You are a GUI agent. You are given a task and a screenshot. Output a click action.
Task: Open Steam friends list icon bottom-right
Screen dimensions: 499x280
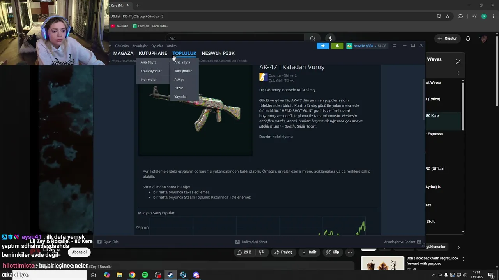[419, 242]
